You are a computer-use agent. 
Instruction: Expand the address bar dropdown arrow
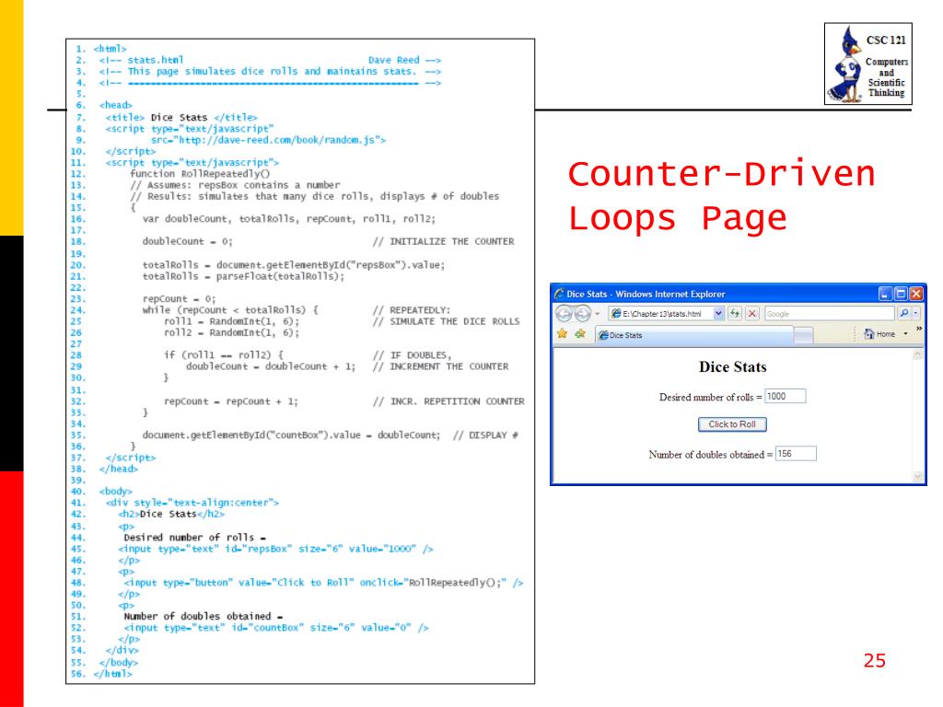click(718, 313)
